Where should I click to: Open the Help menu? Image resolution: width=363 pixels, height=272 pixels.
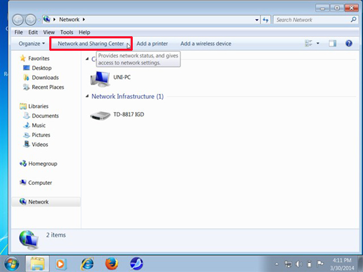coord(84,32)
